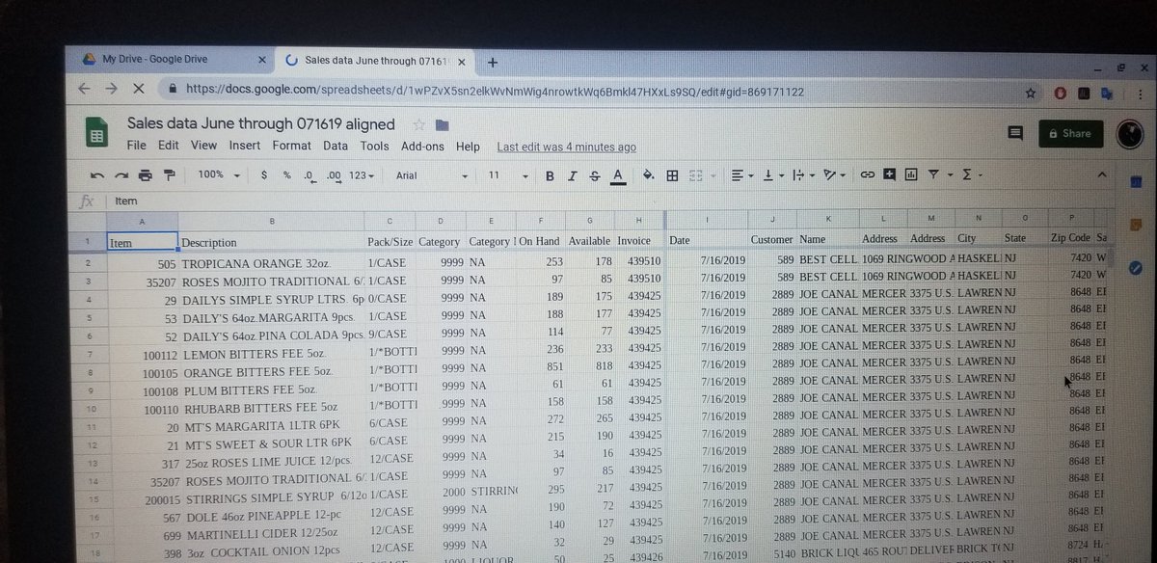
Task: Select column B header
Action: click(271, 221)
